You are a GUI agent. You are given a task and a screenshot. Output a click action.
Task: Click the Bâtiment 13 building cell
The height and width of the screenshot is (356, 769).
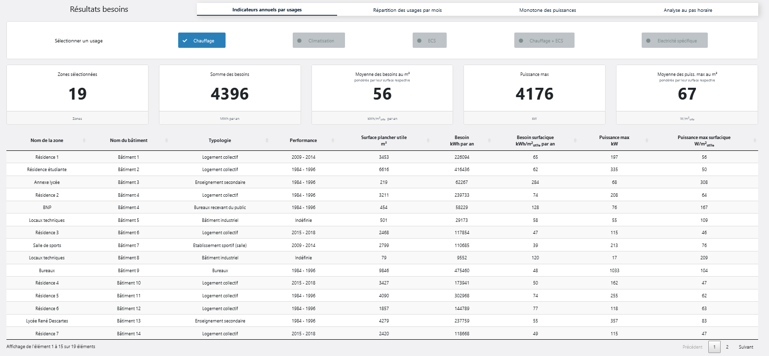point(129,321)
